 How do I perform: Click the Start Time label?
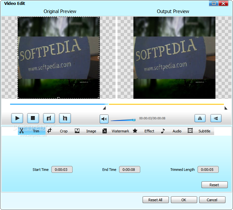(41, 170)
